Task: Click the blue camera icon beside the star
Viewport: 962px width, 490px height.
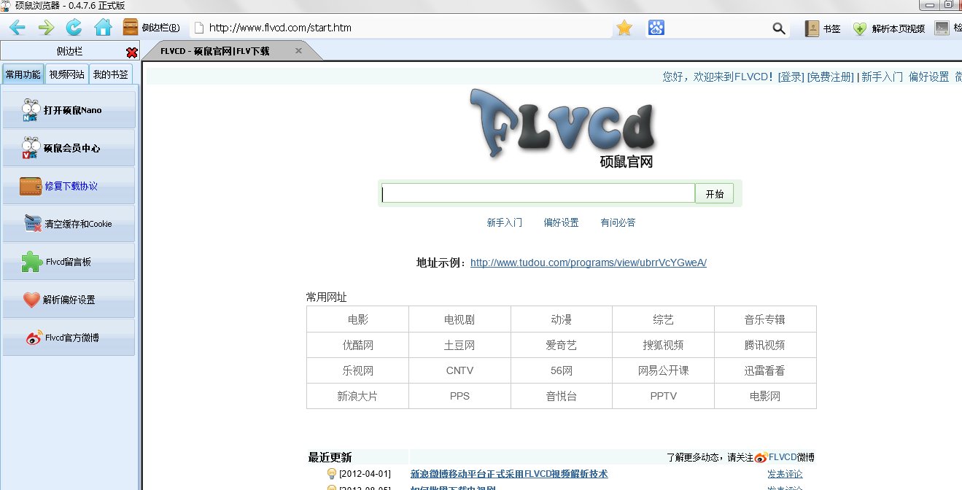Action: [656, 27]
